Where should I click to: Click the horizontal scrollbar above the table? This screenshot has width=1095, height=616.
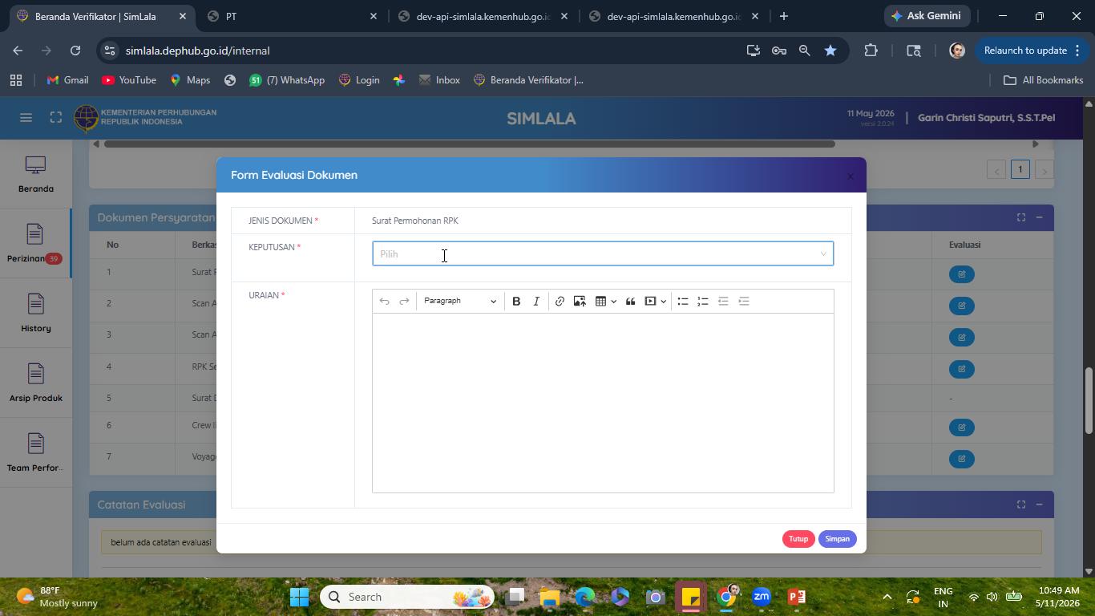click(470, 144)
